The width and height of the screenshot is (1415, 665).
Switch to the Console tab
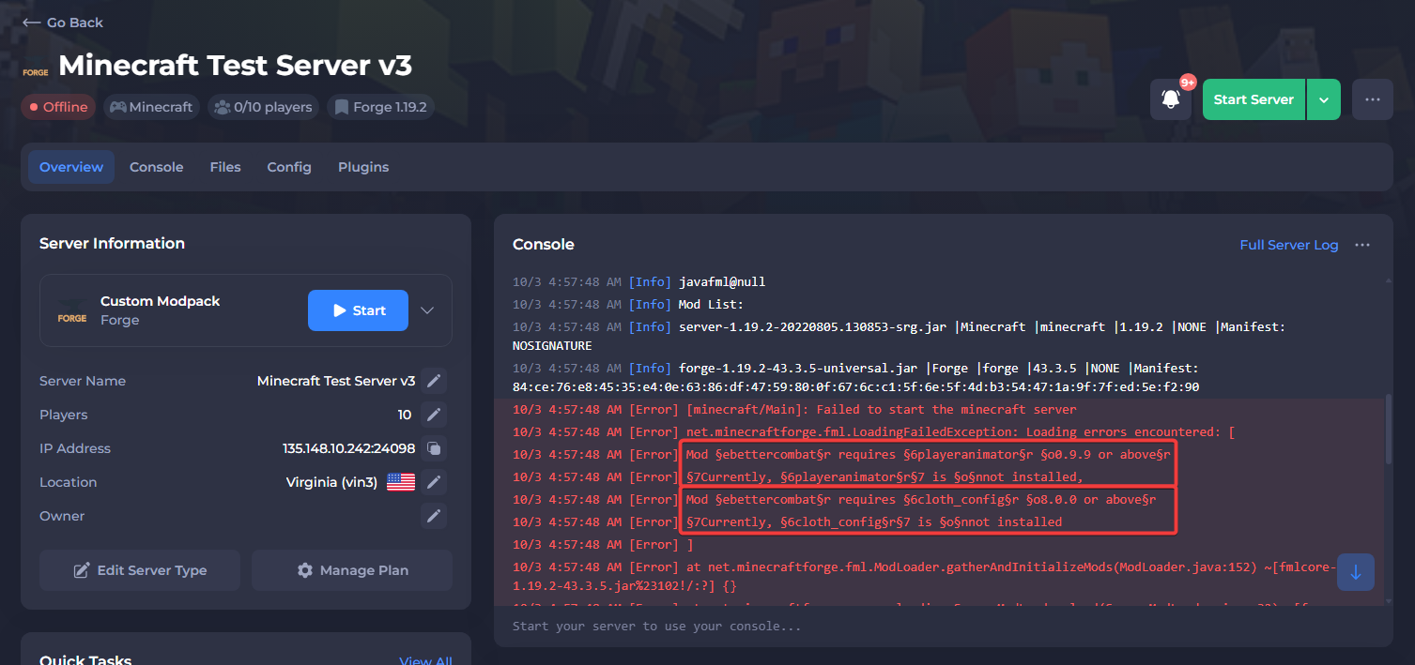pos(156,167)
